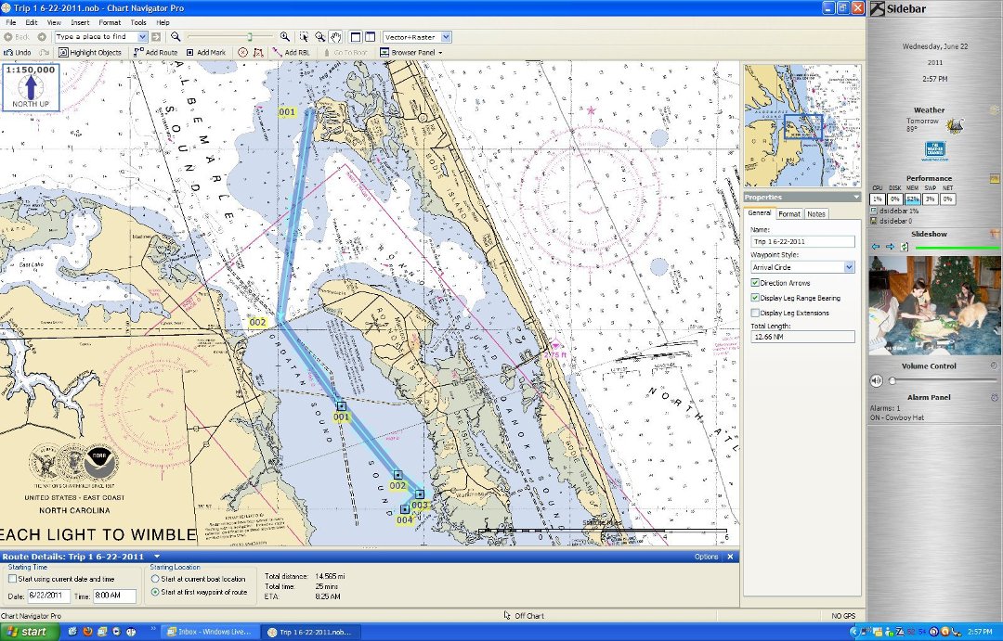Click the Weather Channel logo in Sidebar
The width and height of the screenshot is (1003, 641).
(x=934, y=151)
